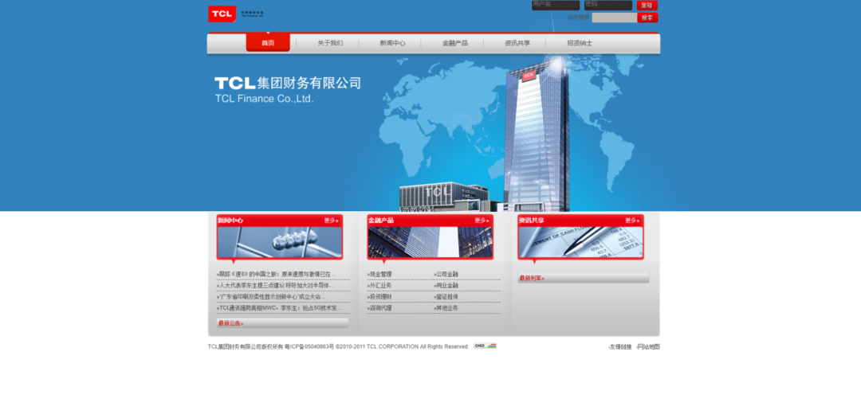Click 更多 in the 新闻中心 panel header
The image size is (861, 418).
(331, 221)
